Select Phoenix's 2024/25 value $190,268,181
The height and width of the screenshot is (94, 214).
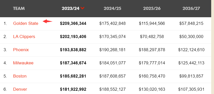[x=112, y=50]
